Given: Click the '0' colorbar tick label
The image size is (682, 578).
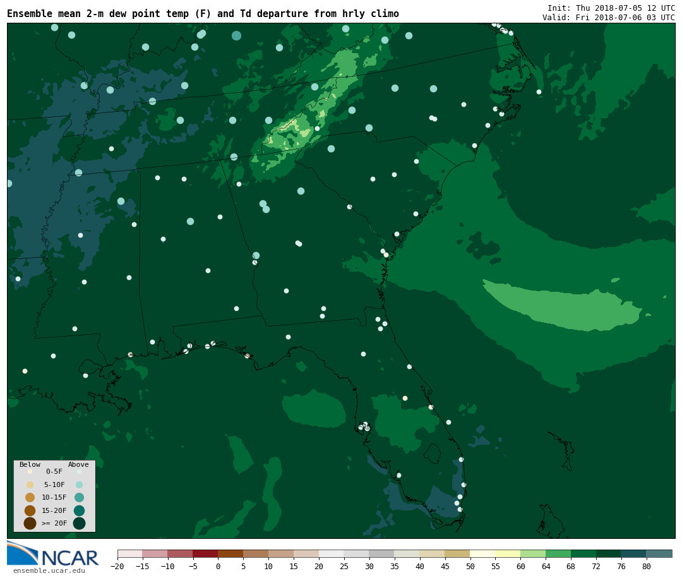Looking at the screenshot, I should click(x=218, y=566).
